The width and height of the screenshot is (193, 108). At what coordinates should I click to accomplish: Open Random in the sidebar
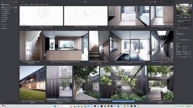click(9, 16)
